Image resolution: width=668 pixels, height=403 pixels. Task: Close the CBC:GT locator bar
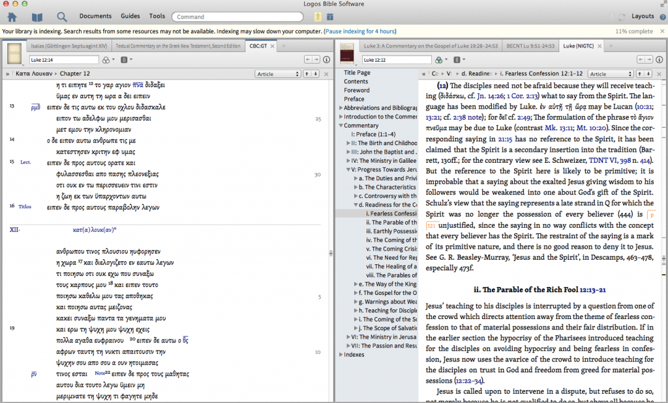pyautogui.click(x=326, y=74)
